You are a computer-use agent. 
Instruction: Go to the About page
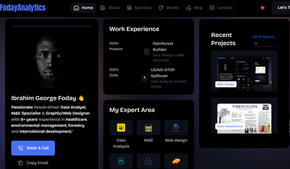point(110,8)
